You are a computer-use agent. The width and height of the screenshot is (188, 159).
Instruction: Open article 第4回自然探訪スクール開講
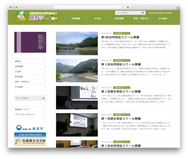(x=120, y=37)
